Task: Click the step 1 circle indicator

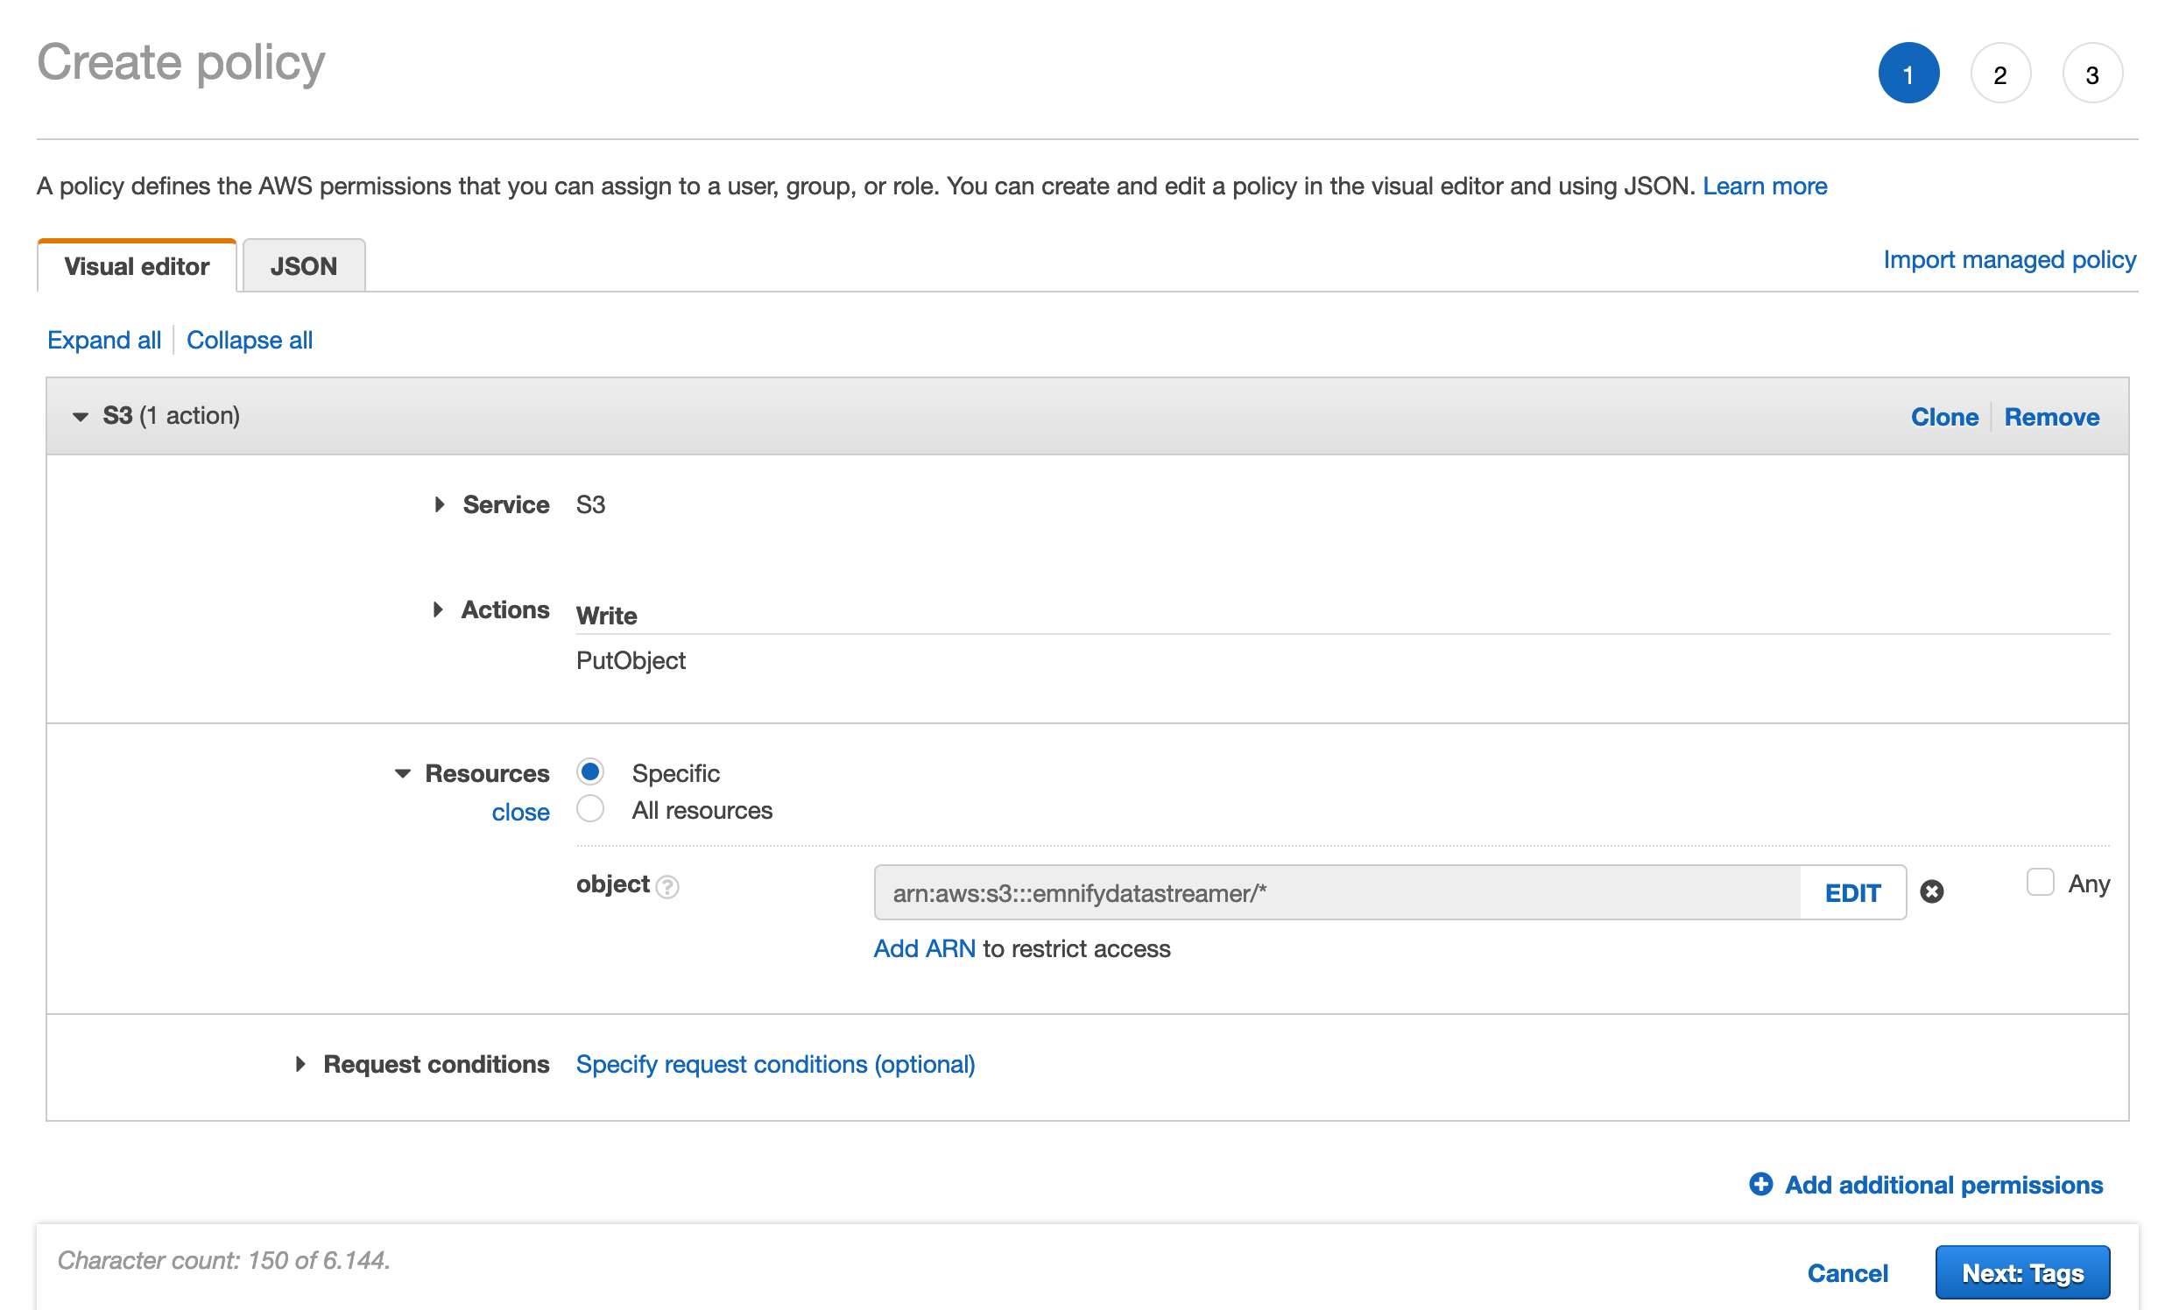Action: click(1908, 74)
